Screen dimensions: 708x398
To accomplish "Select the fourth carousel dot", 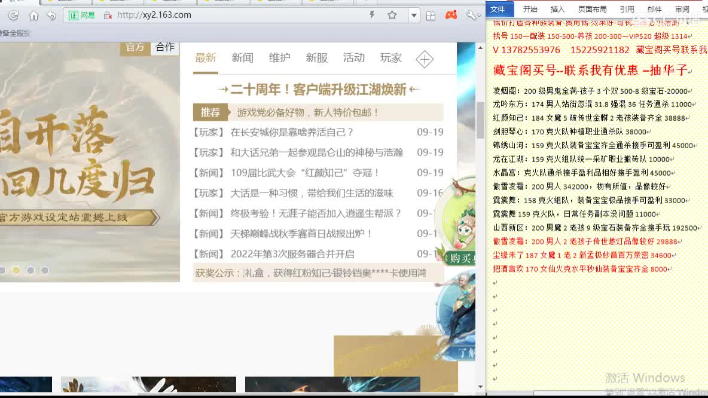I will [x=45, y=270].
